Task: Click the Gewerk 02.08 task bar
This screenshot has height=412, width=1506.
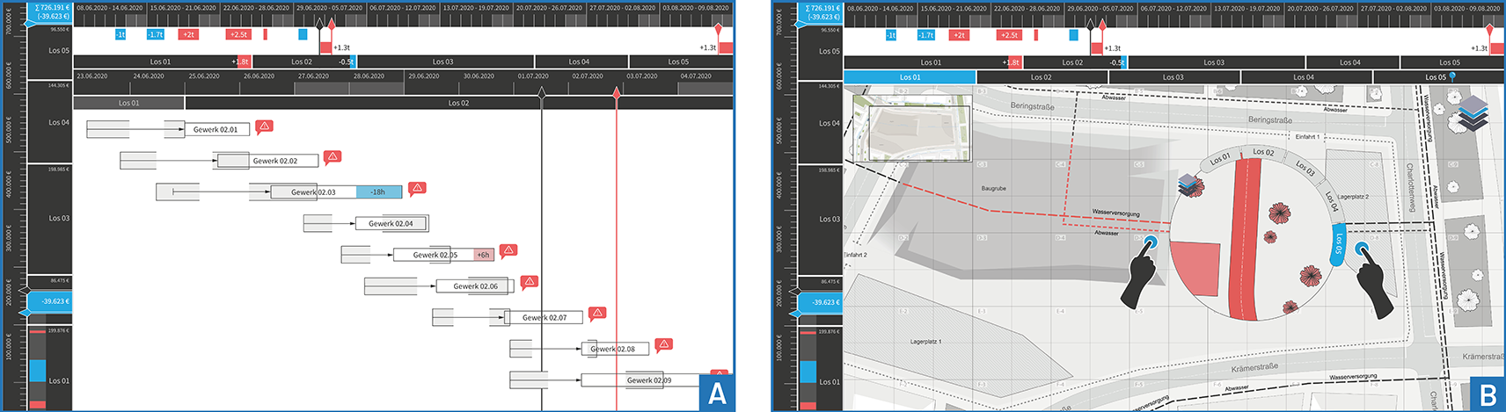Action: 616,349
